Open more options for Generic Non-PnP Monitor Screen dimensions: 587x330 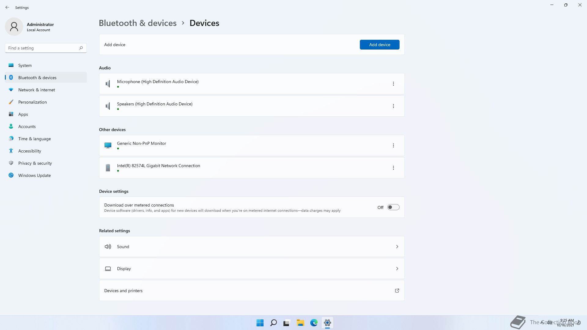click(393, 145)
